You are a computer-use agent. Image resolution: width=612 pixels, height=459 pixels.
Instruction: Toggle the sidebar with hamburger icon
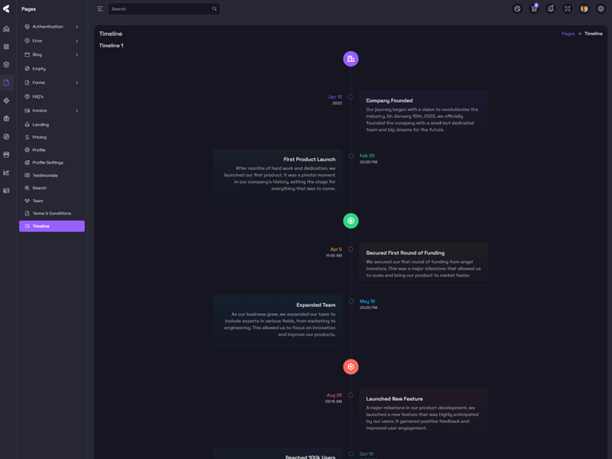tap(100, 9)
